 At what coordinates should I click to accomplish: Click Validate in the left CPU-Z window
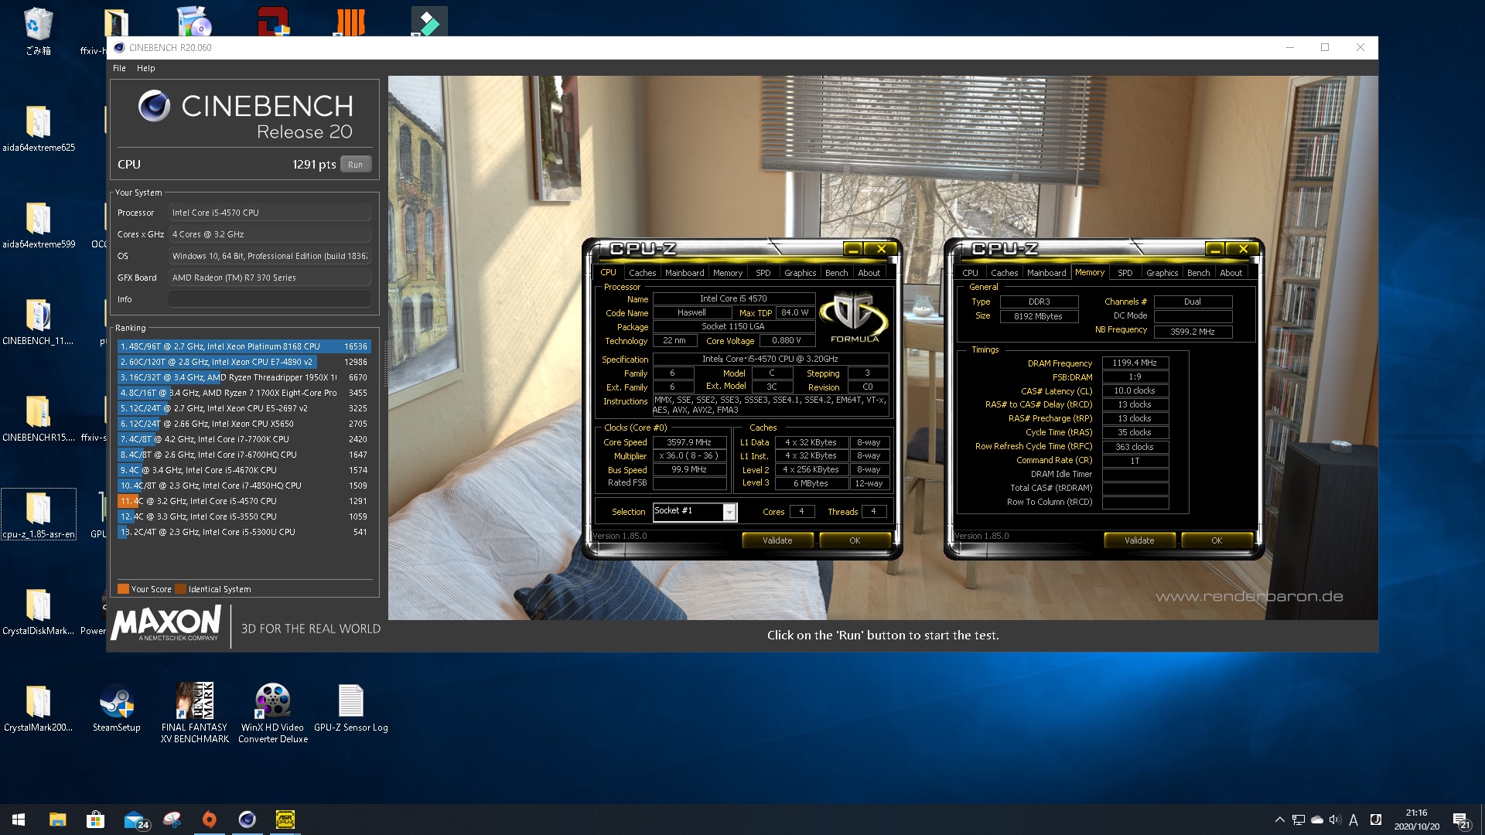pos(777,540)
